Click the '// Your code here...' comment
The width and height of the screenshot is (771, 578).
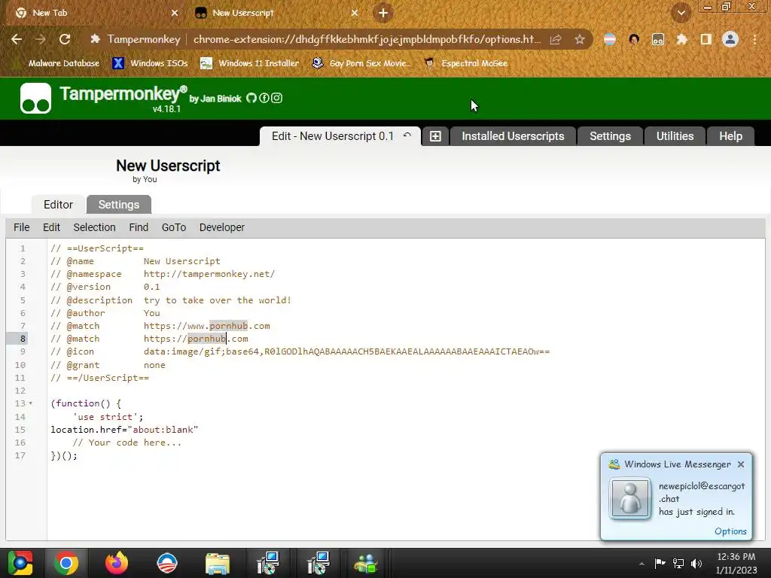coord(126,443)
